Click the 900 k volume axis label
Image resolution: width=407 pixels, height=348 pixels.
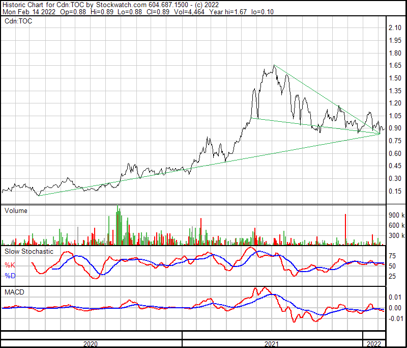[397, 215]
